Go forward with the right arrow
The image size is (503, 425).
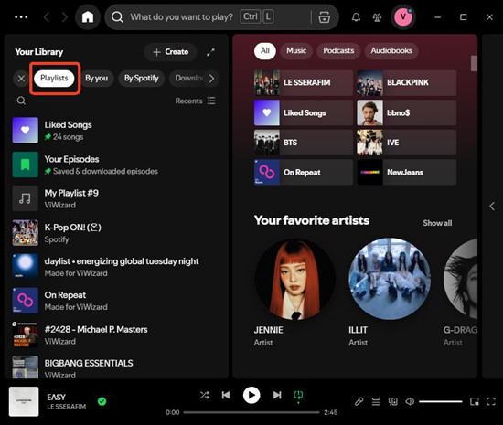[65, 17]
